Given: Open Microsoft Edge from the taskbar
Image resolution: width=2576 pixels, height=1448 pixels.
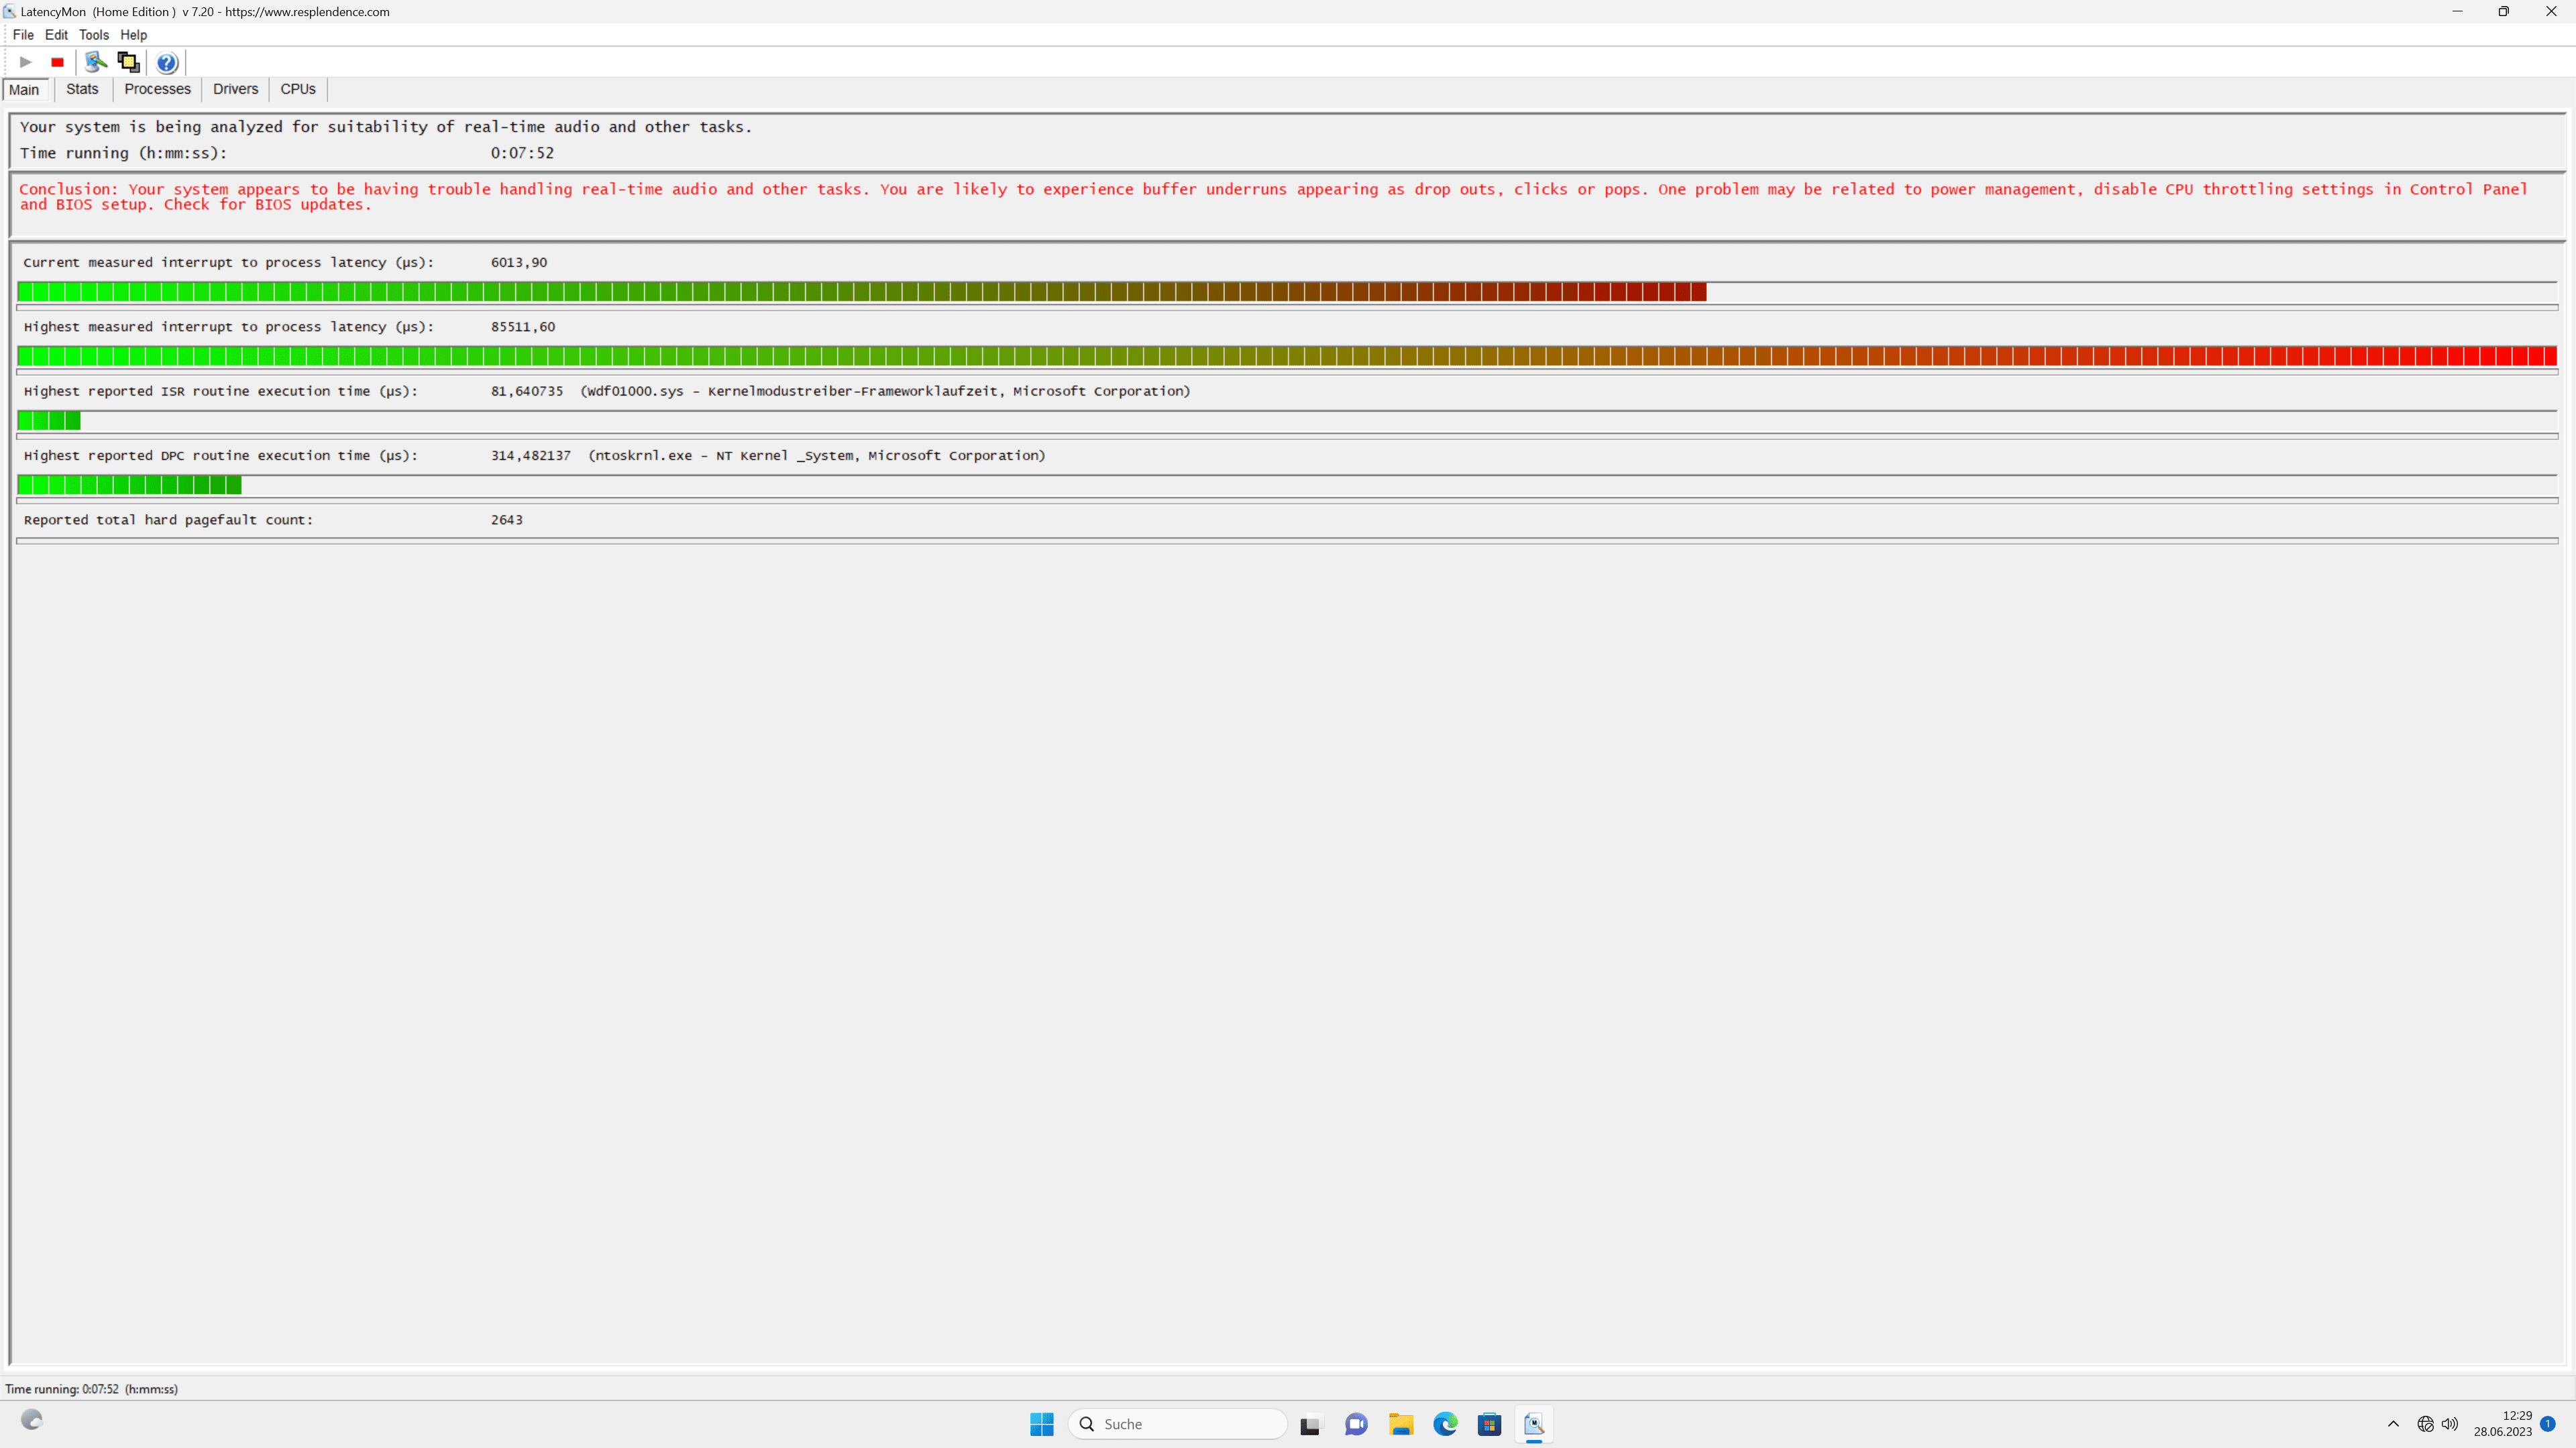Looking at the screenshot, I should [x=1445, y=1424].
